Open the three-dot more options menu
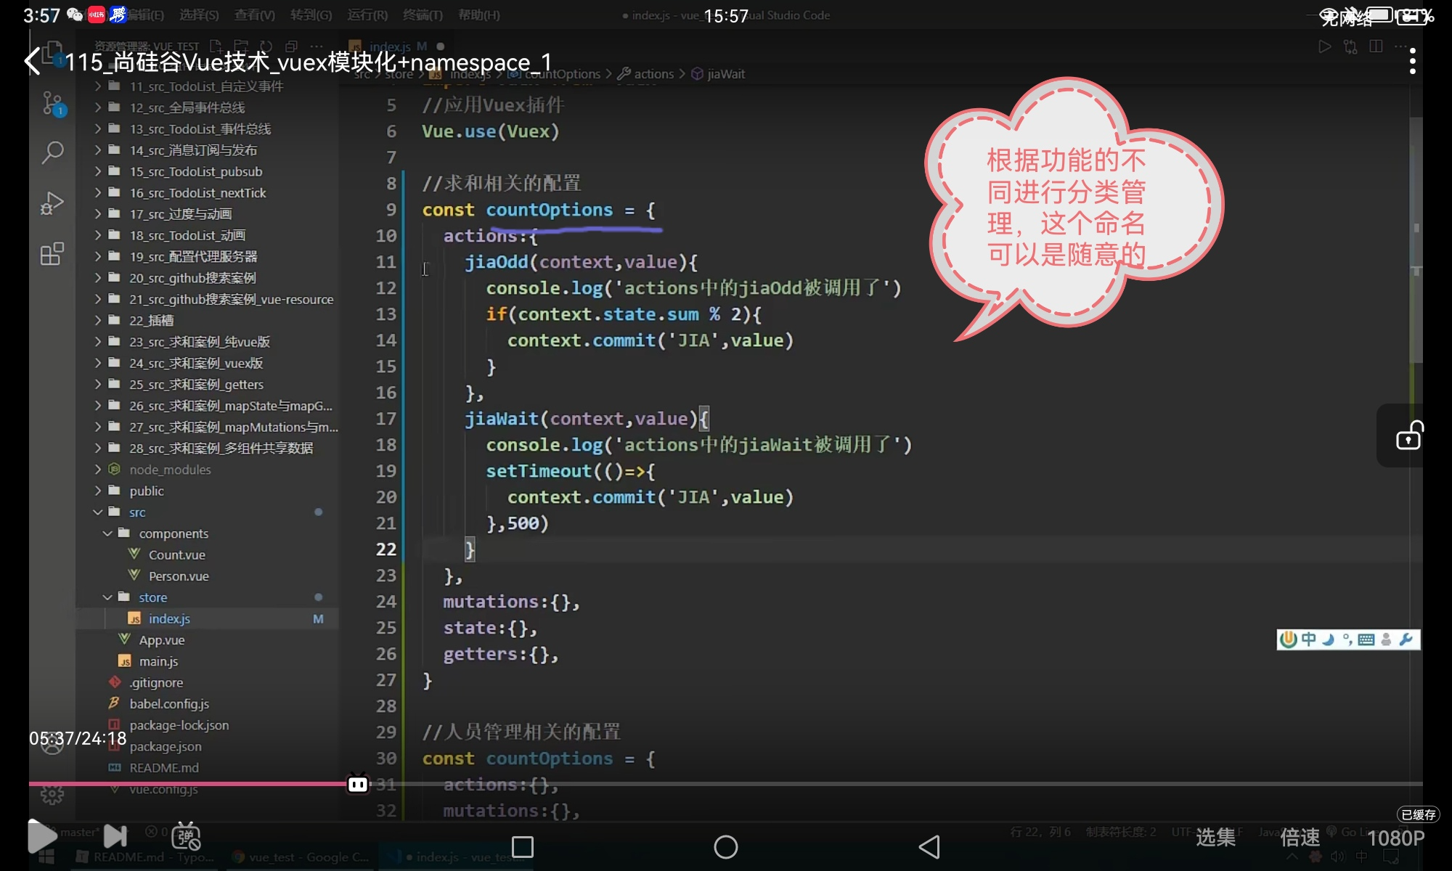 click(x=1412, y=62)
